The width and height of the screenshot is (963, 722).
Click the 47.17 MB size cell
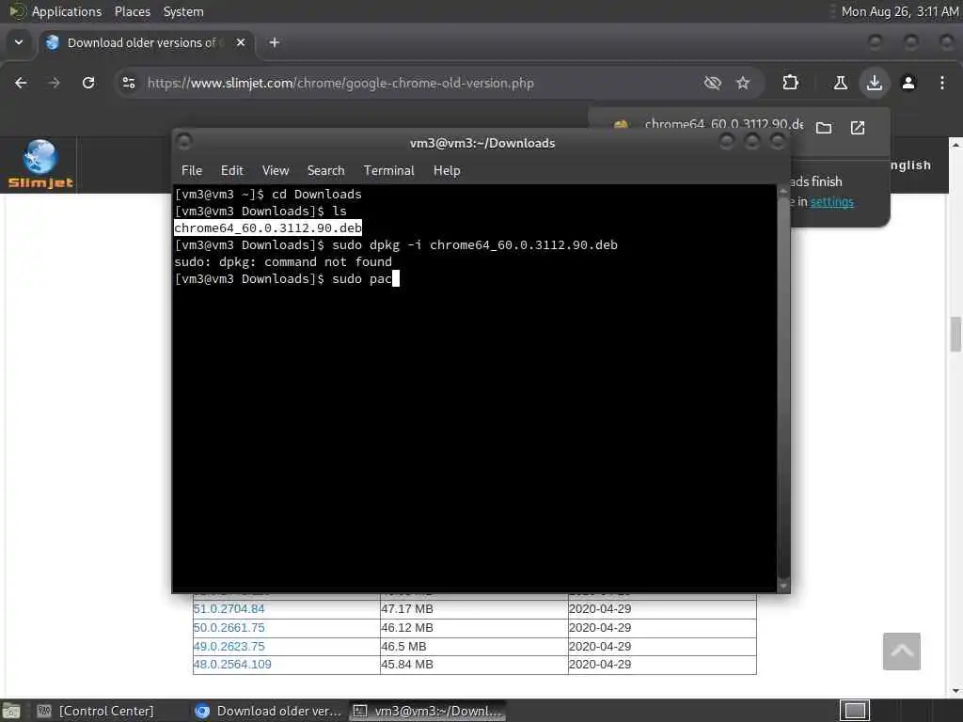pyautogui.click(x=474, y=609)
